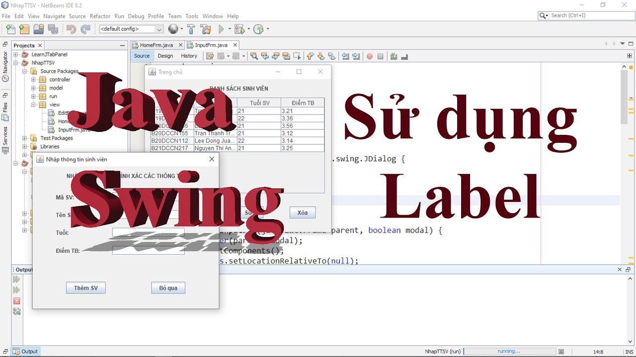
Task: Click the Output button in status bar
Action: coord(25,352)
